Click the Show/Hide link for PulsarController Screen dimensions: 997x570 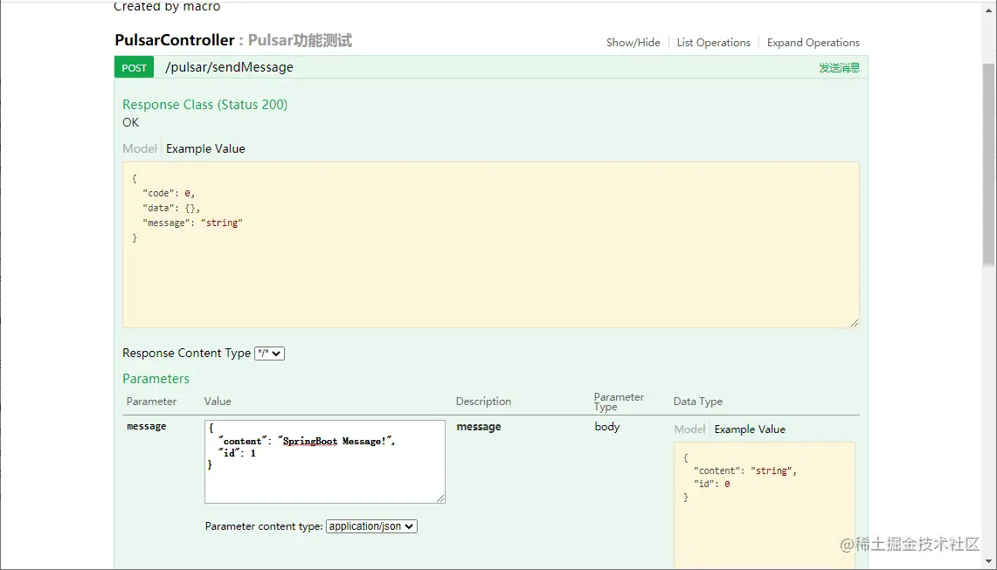(x=633, y=43)
